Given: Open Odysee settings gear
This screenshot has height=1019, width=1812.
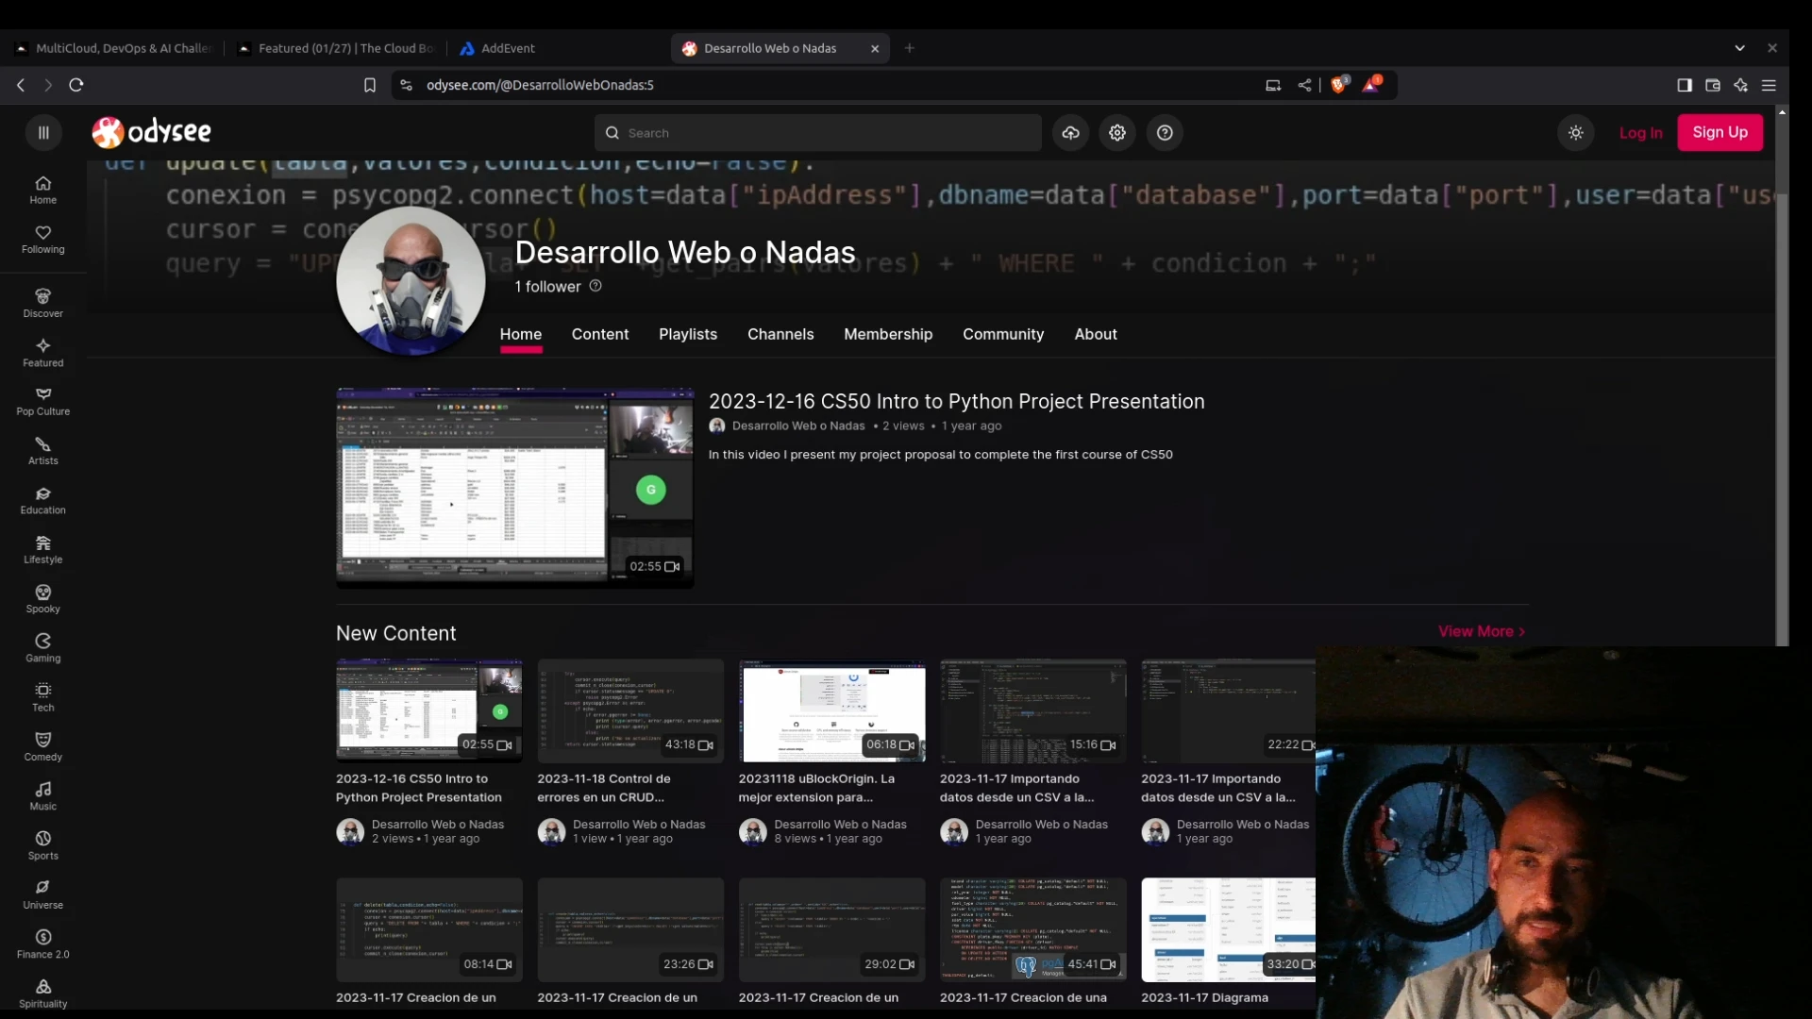Looking at the screenshot, I should (x=1117, y=133).
